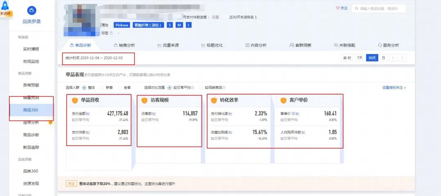441x196 pixels.
Task: Open trend chart icon for 支付件数
Action: coord(88,132)
